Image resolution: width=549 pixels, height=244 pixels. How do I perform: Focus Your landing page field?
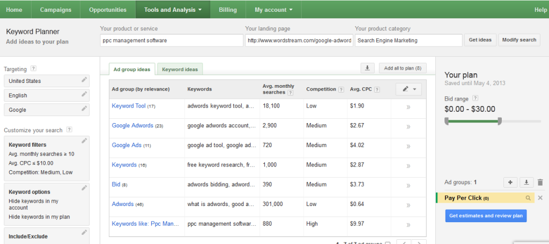click(299, 40)
